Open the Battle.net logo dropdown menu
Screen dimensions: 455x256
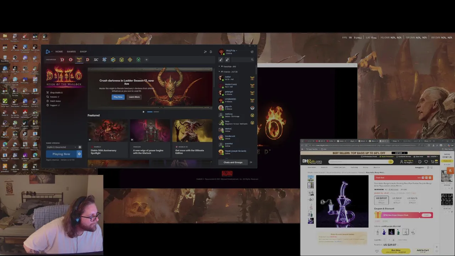coord(48,52)
